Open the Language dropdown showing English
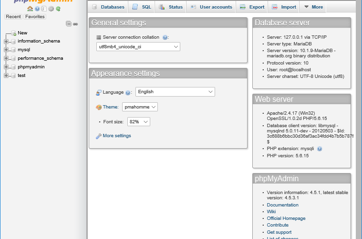Image resolution: width=362 pixels, height=239 pixels. tap(175, 92)
